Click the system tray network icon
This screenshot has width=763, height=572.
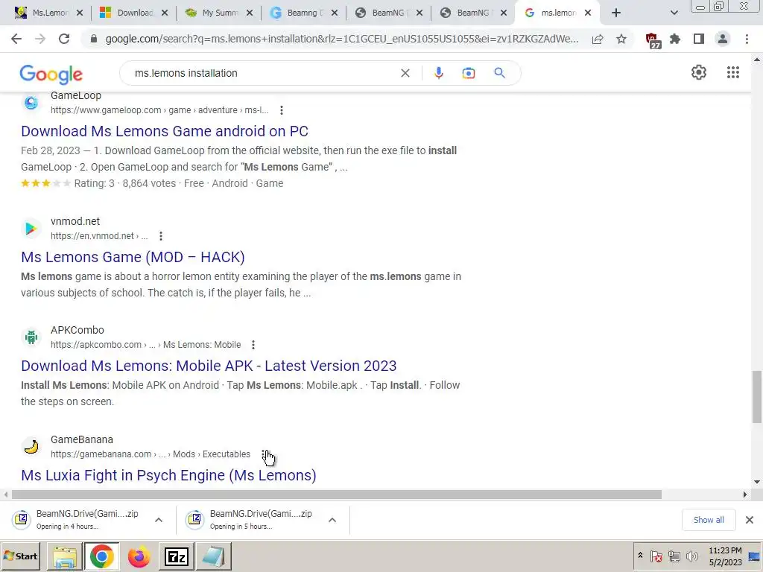[674, 556]
